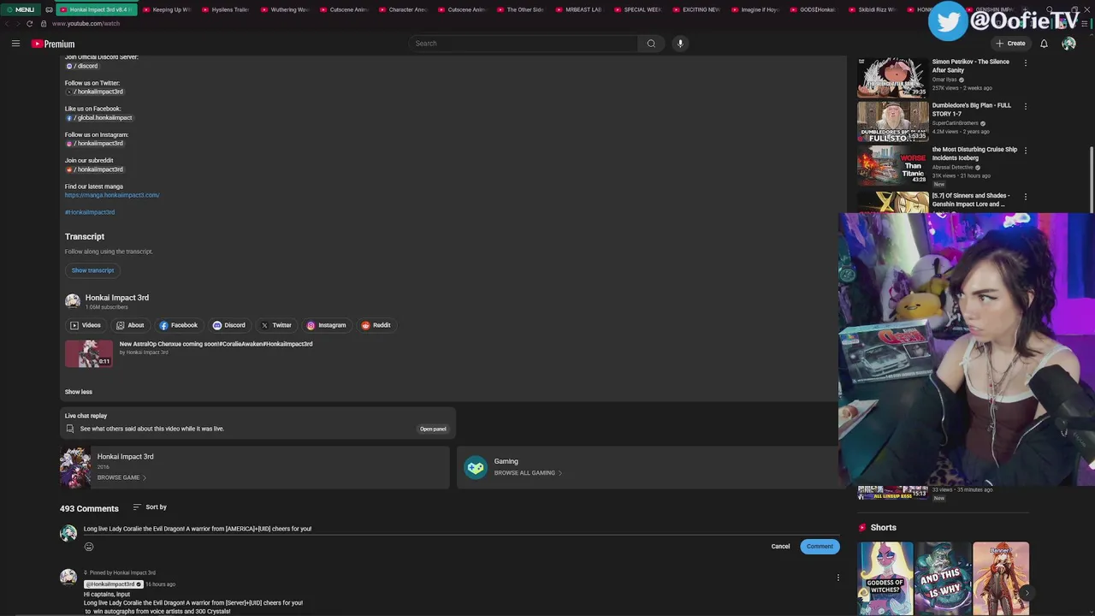
Task: Open the emoji picker for comment
Action: (x=89, y=547)
